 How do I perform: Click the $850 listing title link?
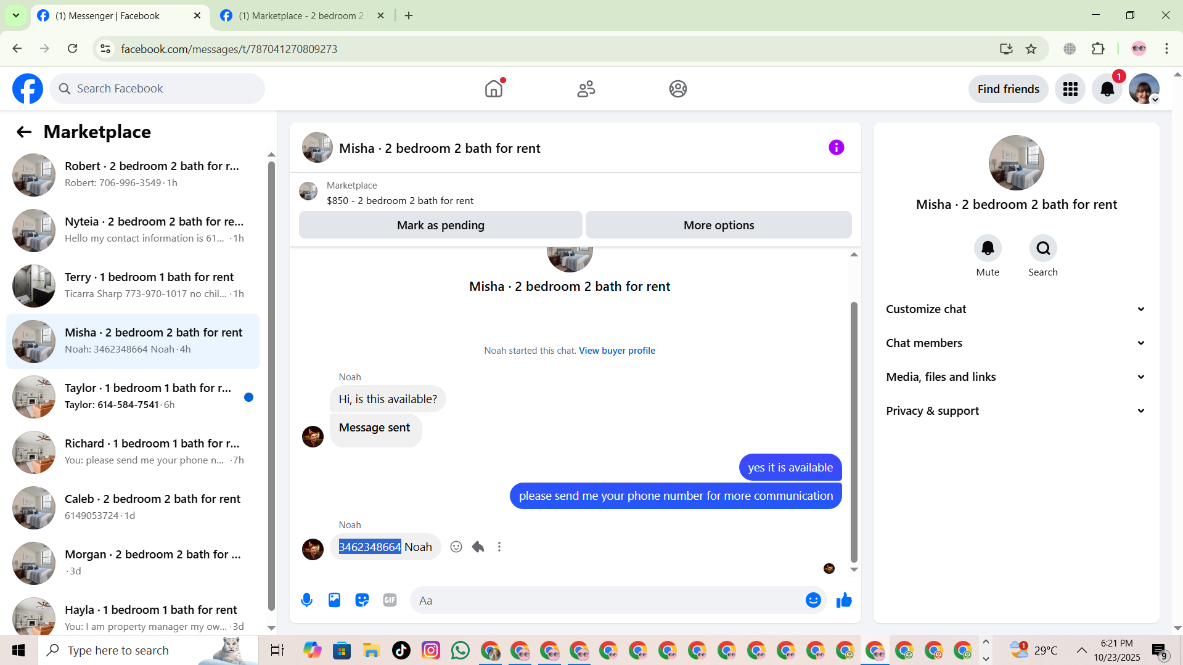click(399, 201)
